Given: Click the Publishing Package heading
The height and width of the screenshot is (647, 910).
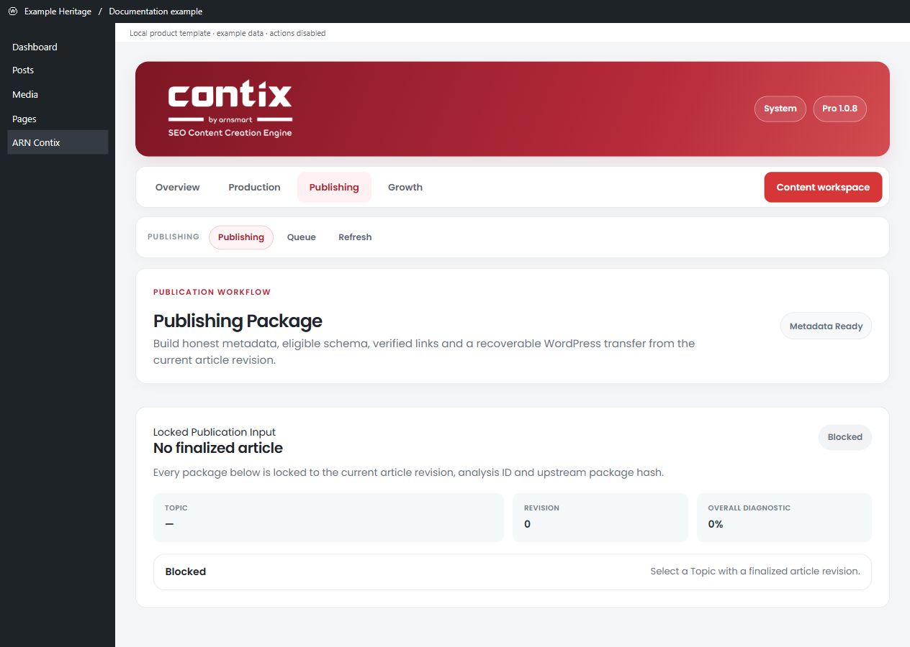Looking at the screenshot, I should [238, 321].
